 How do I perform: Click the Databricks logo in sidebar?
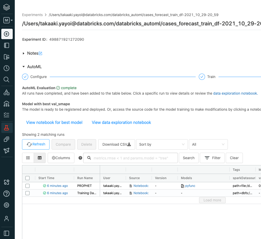[6, 7]
